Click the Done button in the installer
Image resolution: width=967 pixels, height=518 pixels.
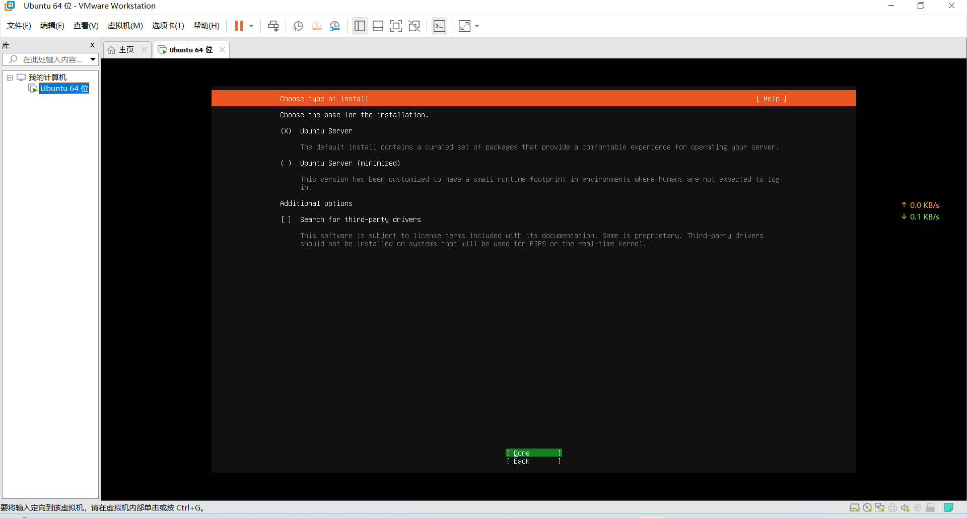(x=533, y=453)
